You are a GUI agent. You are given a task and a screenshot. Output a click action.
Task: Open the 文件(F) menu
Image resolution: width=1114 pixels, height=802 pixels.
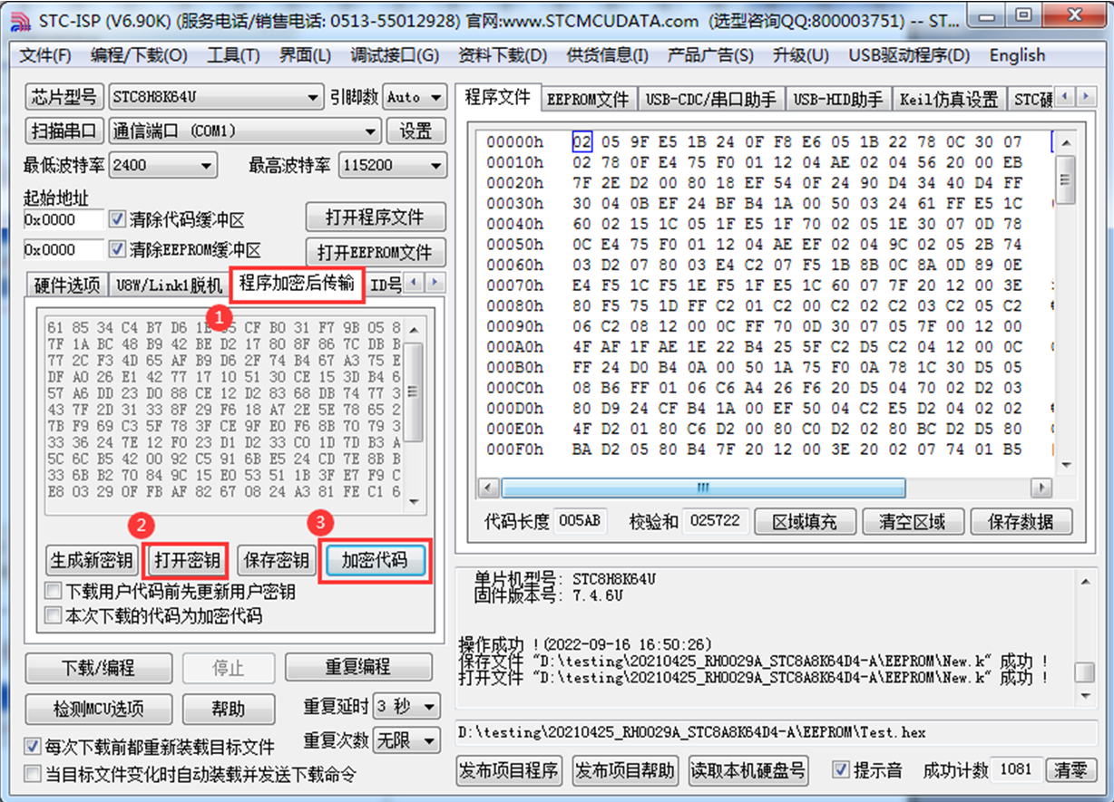point(45,55)
